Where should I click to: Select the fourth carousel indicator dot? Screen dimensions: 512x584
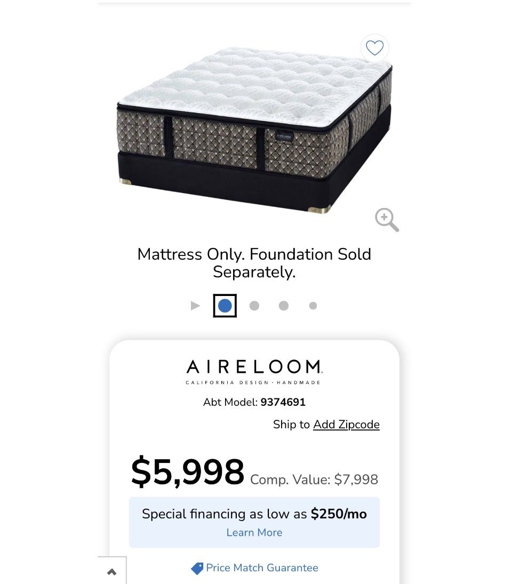(x=313, y=306)
